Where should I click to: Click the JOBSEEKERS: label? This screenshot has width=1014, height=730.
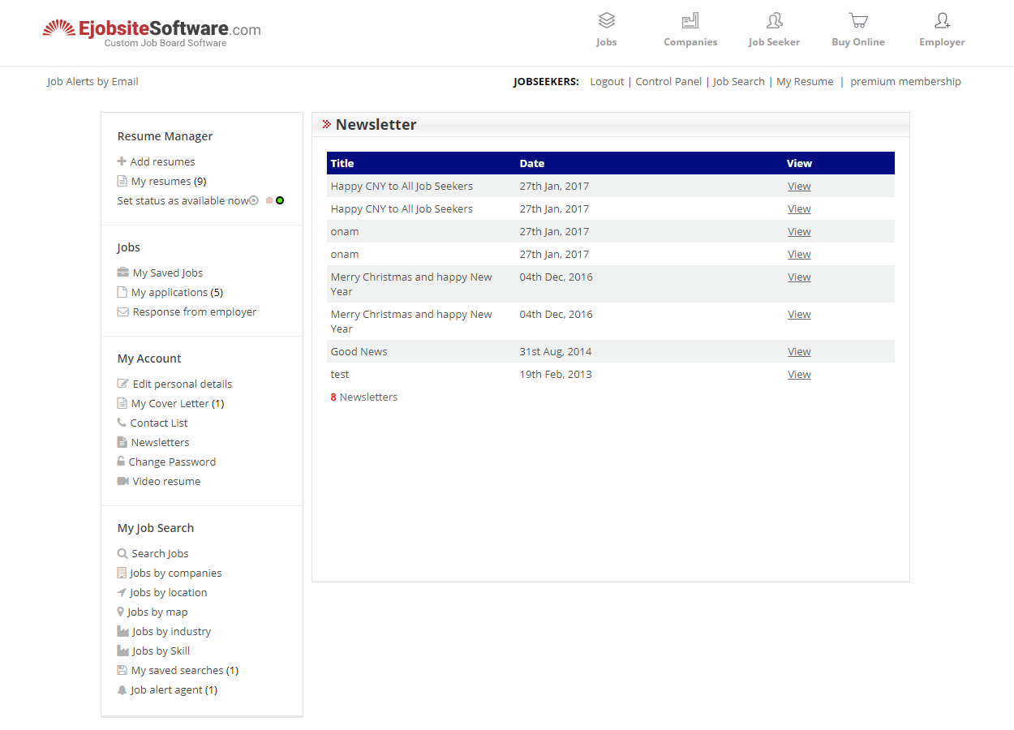[x=546, y=81]
